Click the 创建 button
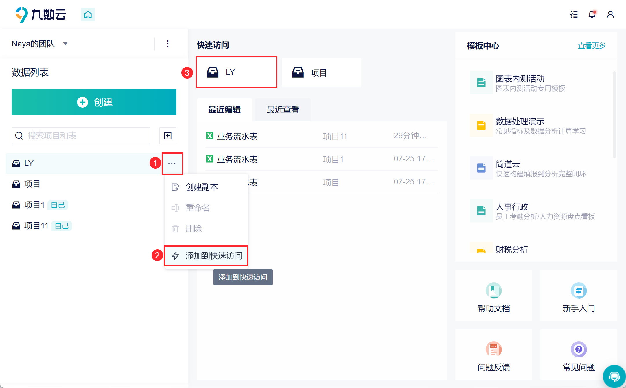The image size is (626, 388). click(94, 102)
